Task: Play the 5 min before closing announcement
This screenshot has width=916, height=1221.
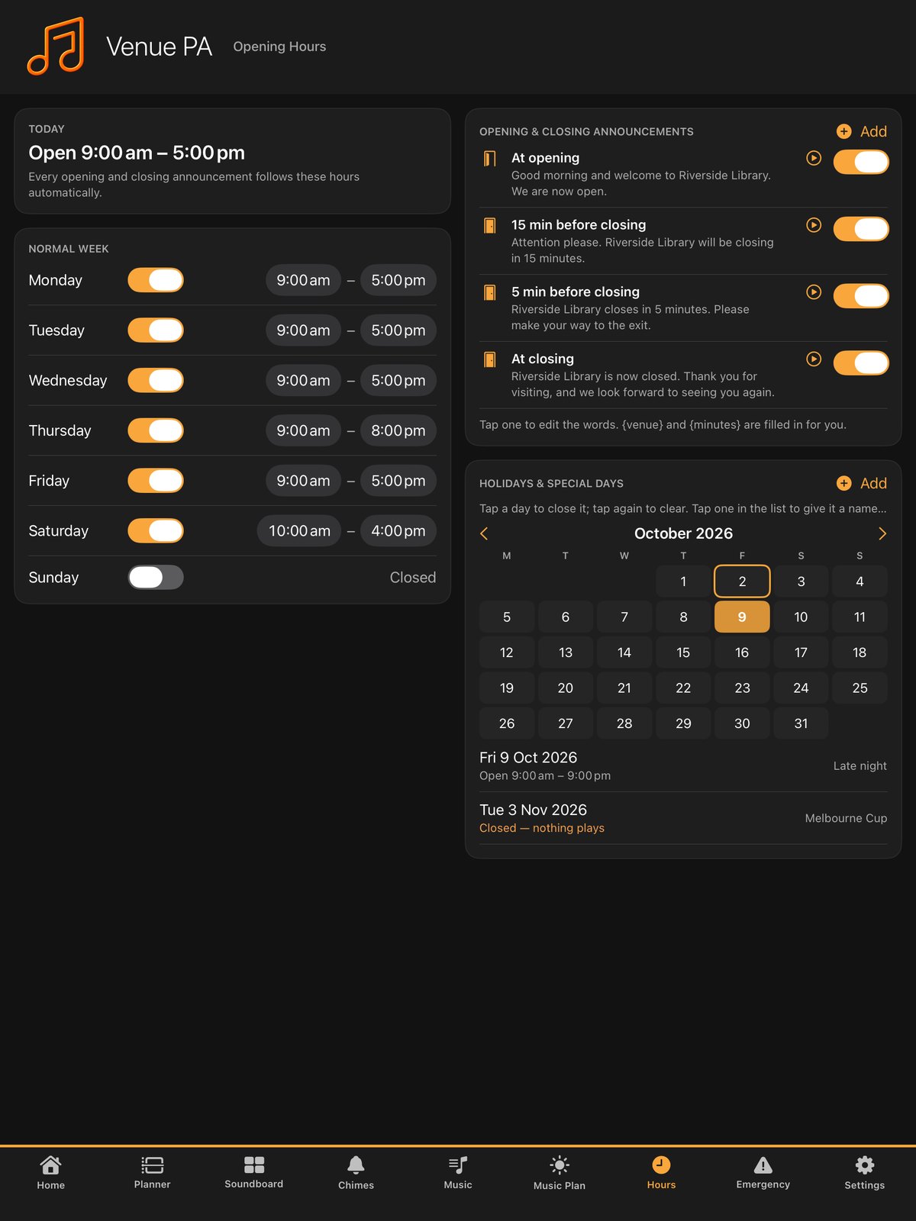Action: [814, 292]
